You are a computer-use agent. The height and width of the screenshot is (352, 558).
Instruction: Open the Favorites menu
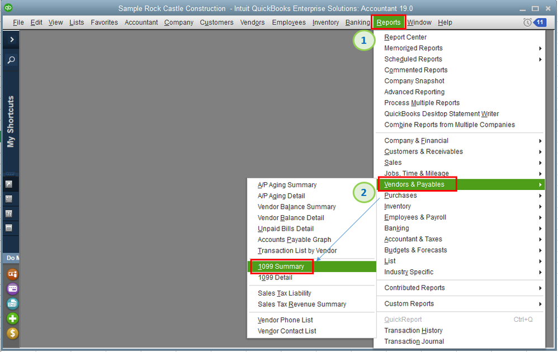104,22
